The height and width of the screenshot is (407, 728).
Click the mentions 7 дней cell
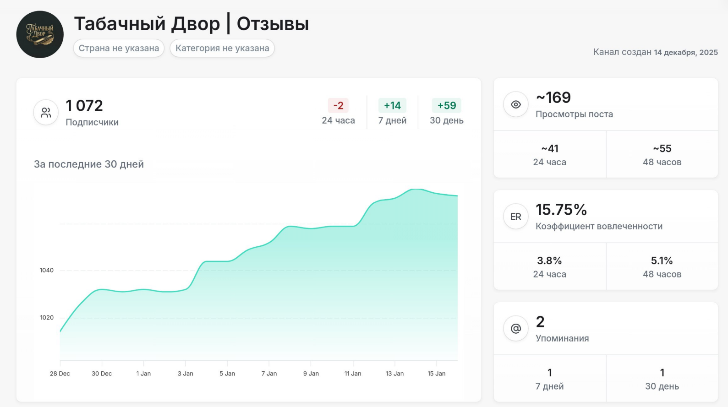click(x=549, y=379)
